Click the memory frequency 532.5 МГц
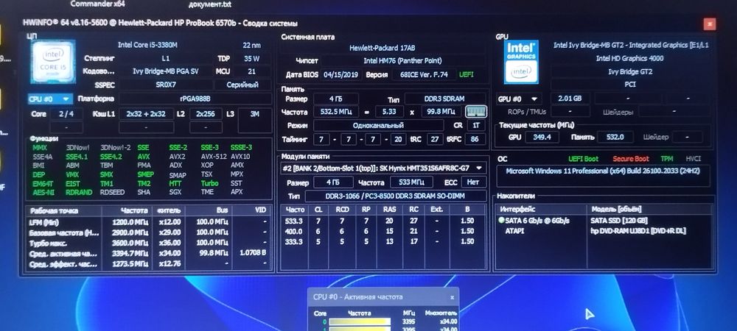Screen dimensions: 737x331 coord(335,112)
